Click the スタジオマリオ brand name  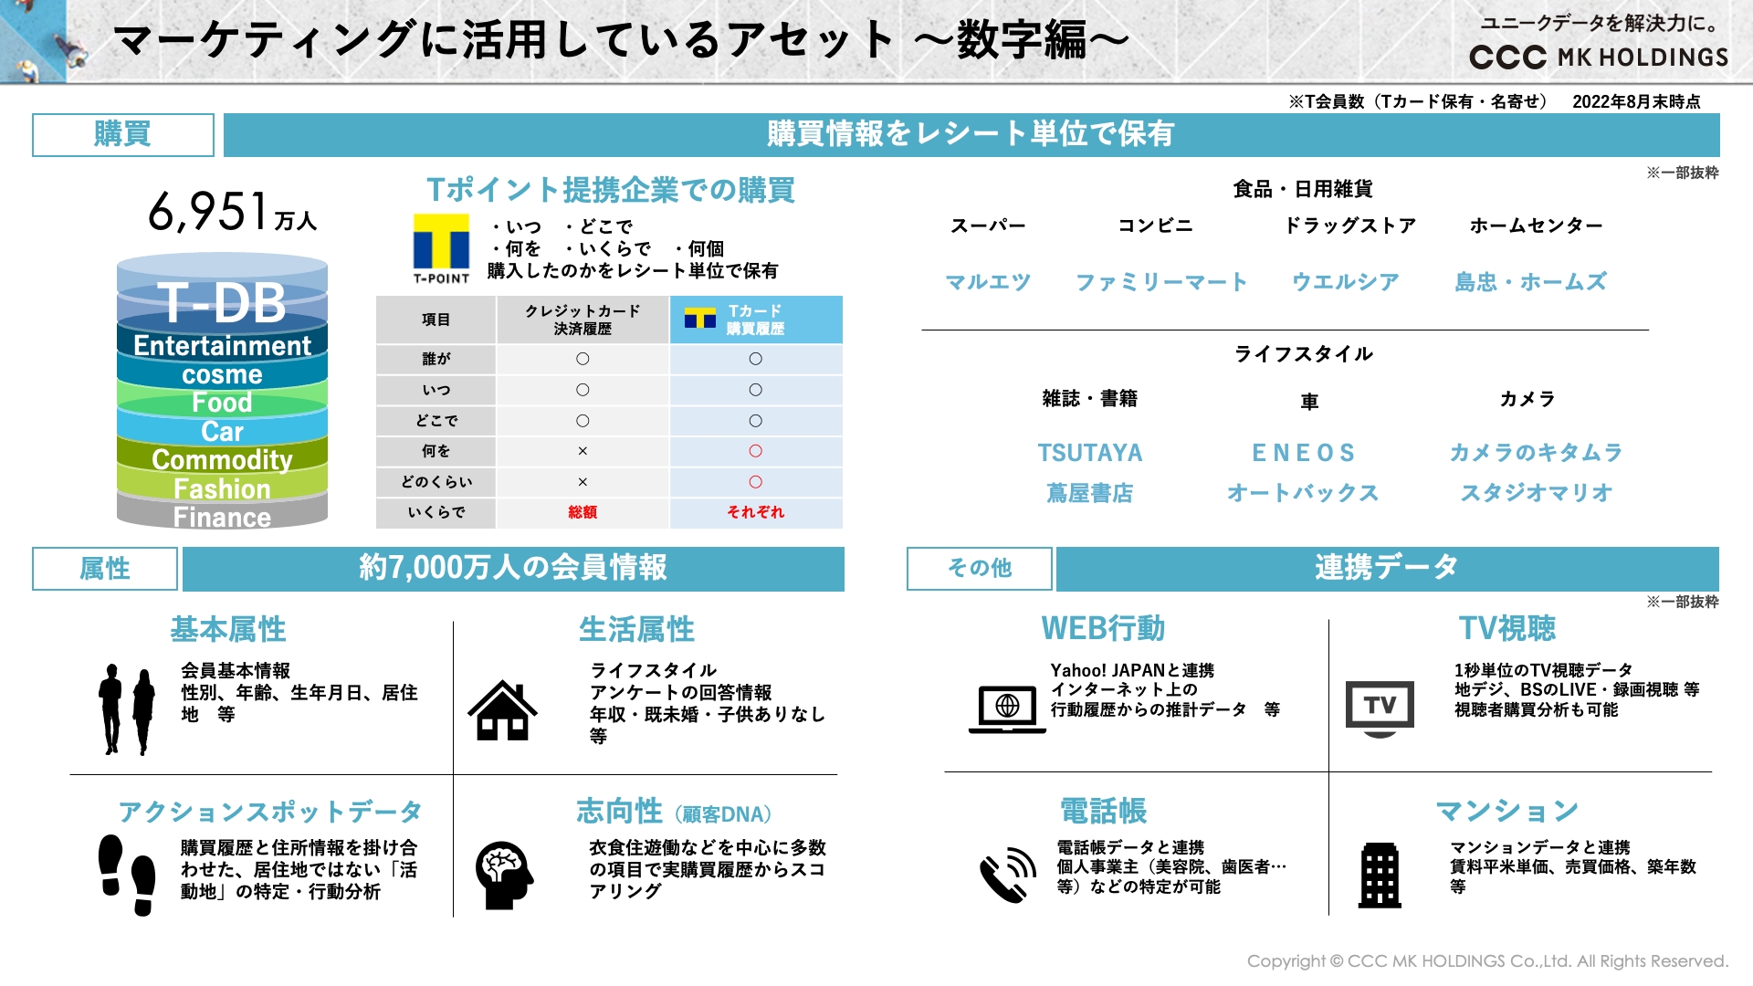(1537, 493)
